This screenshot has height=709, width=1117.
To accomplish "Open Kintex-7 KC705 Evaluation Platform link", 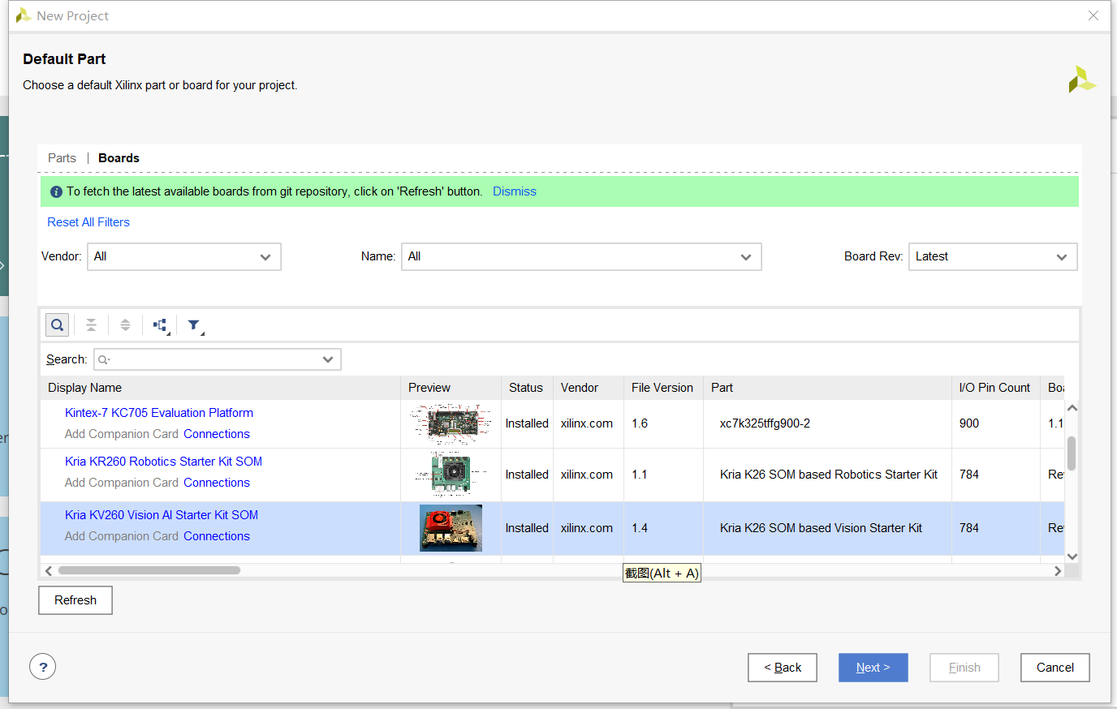I will pos(159,413).
